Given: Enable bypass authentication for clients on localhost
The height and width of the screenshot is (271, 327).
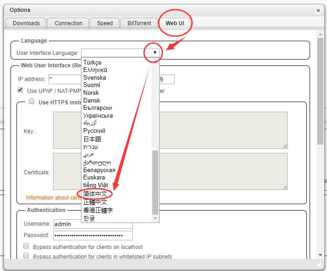Looking at the screenshot, I should pyautogui.click(x=26, y=247).
